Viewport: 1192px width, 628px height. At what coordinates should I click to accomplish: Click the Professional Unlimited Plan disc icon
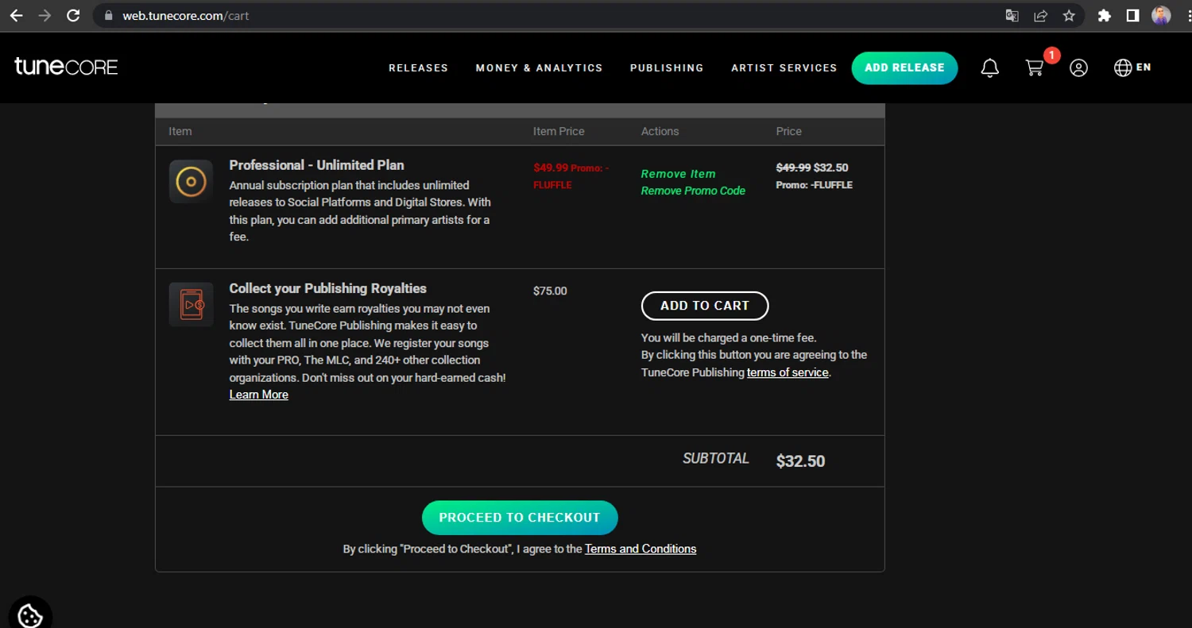(191, 182)
